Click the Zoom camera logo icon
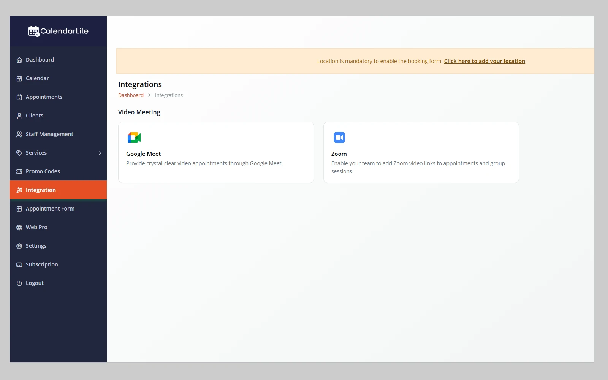This screenshot has height=380, width=608. pyautogui.click(x=339, y=138)
